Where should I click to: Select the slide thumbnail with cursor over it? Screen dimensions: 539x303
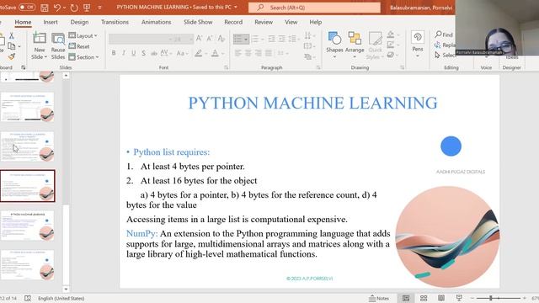[x=28, y=146]
